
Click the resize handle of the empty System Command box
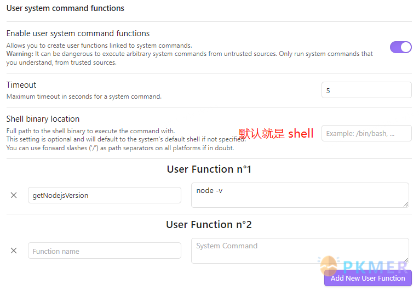tap(406, 260)
